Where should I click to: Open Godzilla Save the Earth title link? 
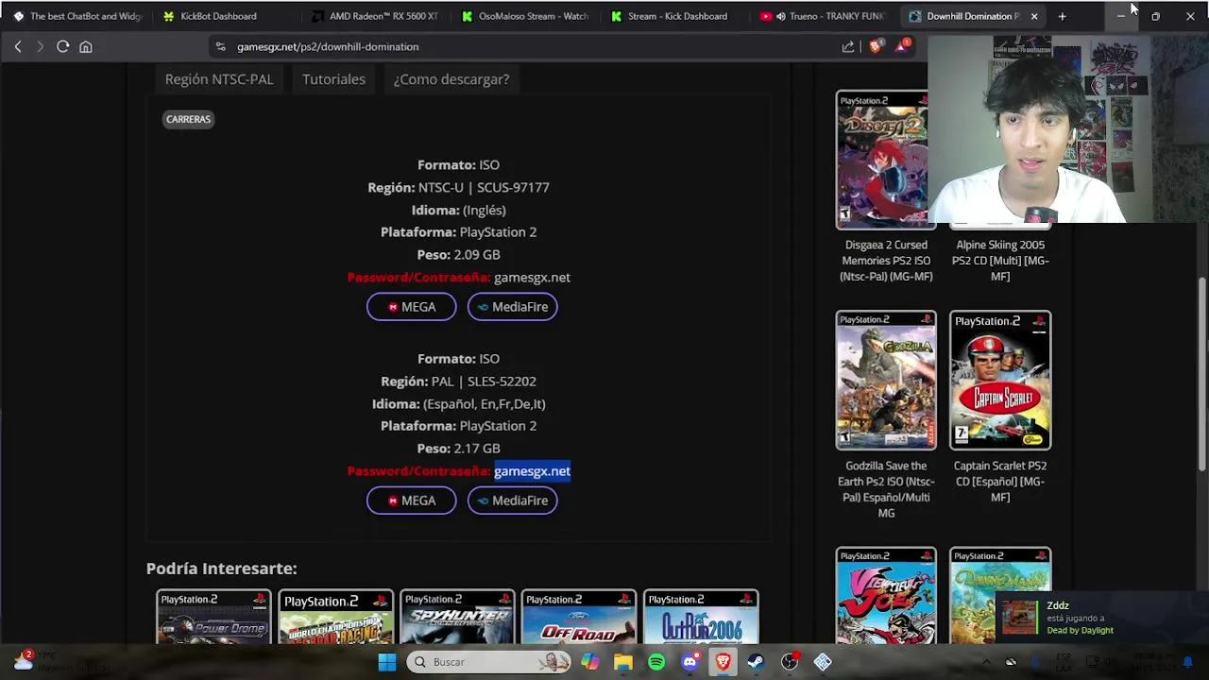coord(886,489)
